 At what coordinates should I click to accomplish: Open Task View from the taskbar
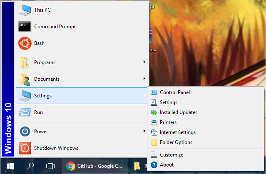click(x=50, y=166)
